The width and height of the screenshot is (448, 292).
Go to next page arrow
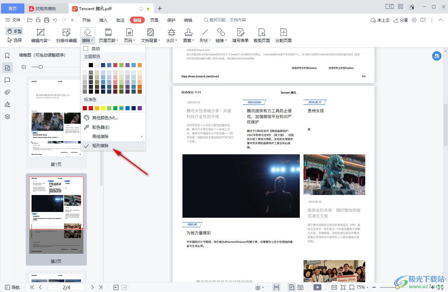coord(93,287)
